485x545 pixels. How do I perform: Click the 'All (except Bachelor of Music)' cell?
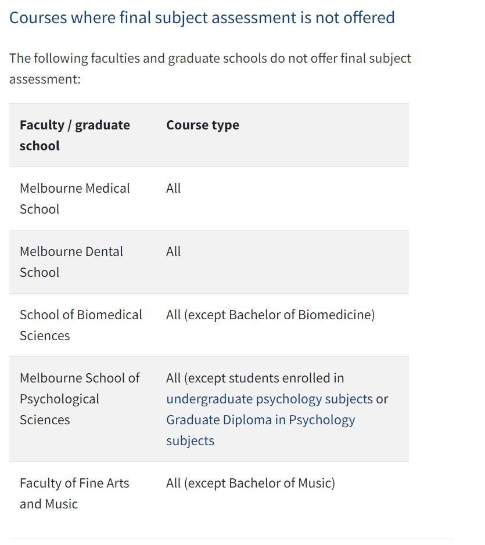coord(250,483)
